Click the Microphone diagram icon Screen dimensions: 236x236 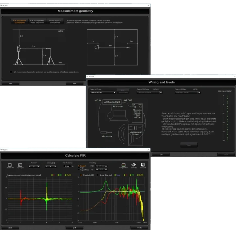[x=107, y=132]
